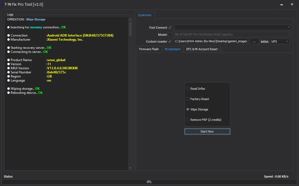
Task: Open the Fast Connect port dropdown
Action: 232,28
